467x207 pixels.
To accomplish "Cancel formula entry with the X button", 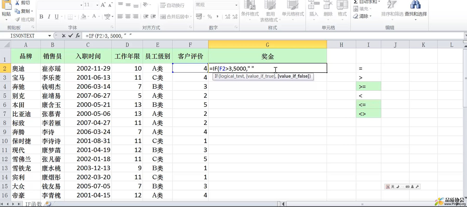I will coord(64,36).
